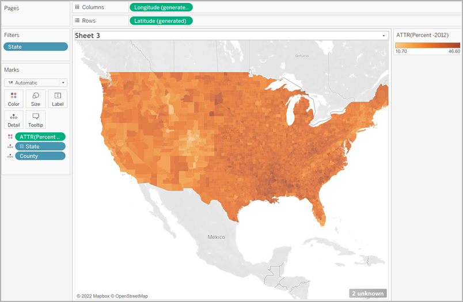
Task: Select the County pill in Marks
Action: click(x=40, y=156)
